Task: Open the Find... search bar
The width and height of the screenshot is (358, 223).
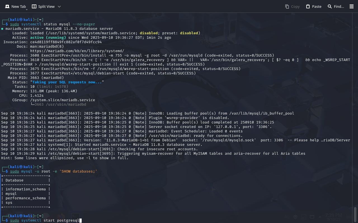Action: (x=336, y=6)
